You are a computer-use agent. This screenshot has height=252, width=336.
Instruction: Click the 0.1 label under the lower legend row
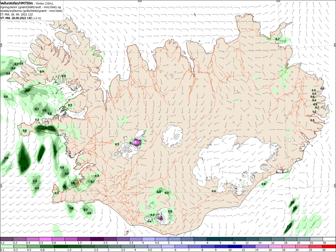(2, 250)
